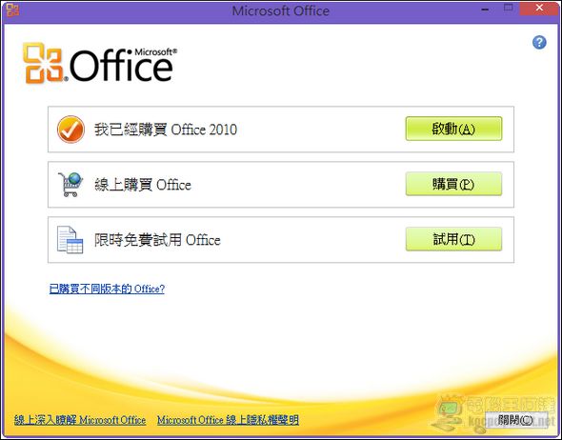Click the Office logo in title bar
The width and height of the screenshot is (562, 440).
click(x=12, y=10)
